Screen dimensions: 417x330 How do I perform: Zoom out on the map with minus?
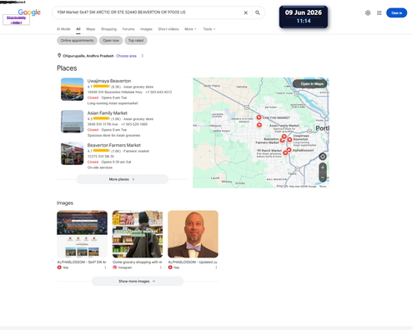[323, 177]
